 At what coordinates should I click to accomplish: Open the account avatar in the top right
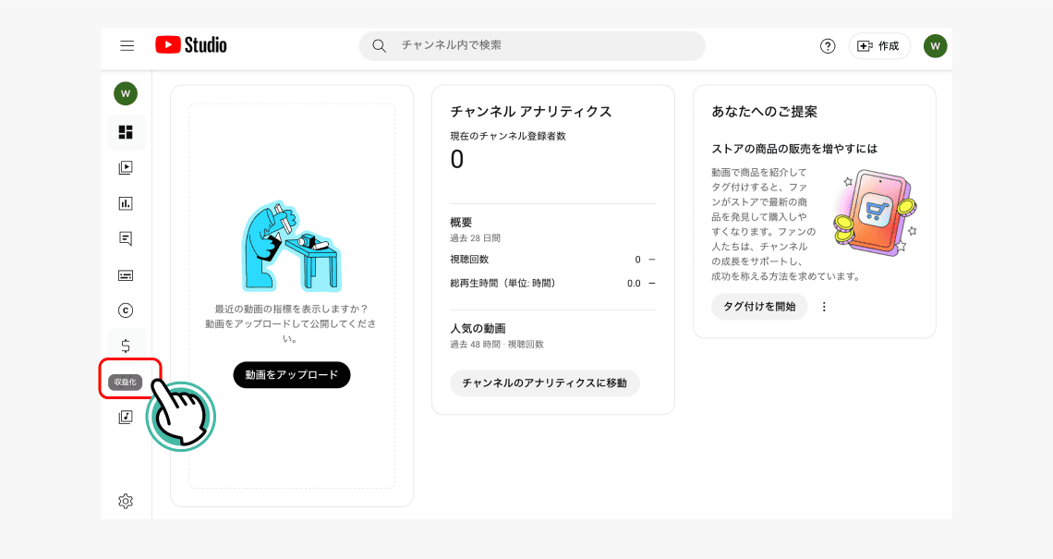(x=935, y=46)
